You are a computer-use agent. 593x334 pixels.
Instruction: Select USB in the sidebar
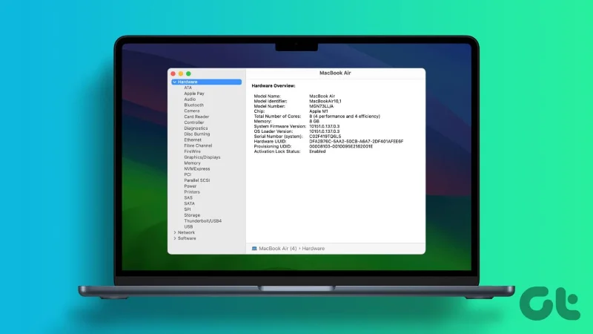coord(188,227)
